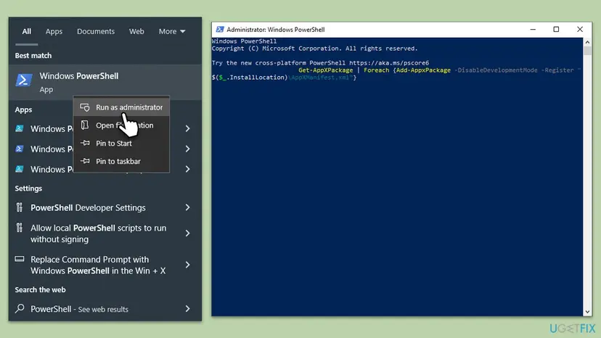Click the second Windows PowerShell app icon under Apps
Screen dimensions: 601x338
click(x=19, y=149)
